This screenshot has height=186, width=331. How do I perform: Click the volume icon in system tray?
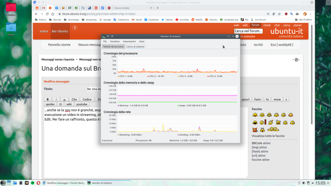(x=304, y=183)
